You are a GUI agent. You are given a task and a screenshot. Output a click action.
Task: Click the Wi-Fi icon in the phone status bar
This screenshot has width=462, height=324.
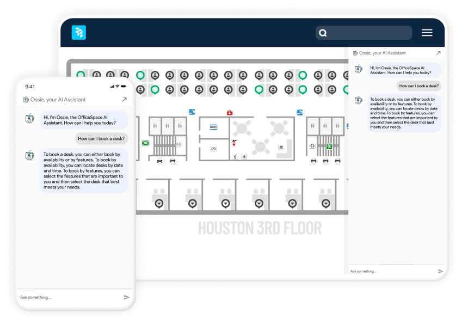117,87
